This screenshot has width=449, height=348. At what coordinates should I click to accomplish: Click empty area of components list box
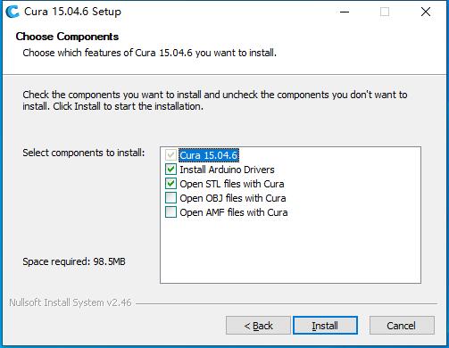pos(290,250)
